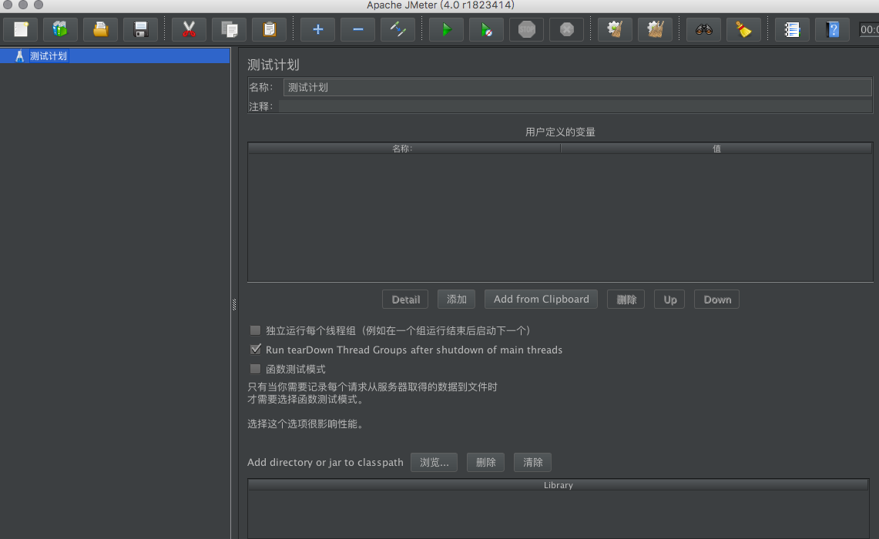Click the Down button

[x=717, y=300]
